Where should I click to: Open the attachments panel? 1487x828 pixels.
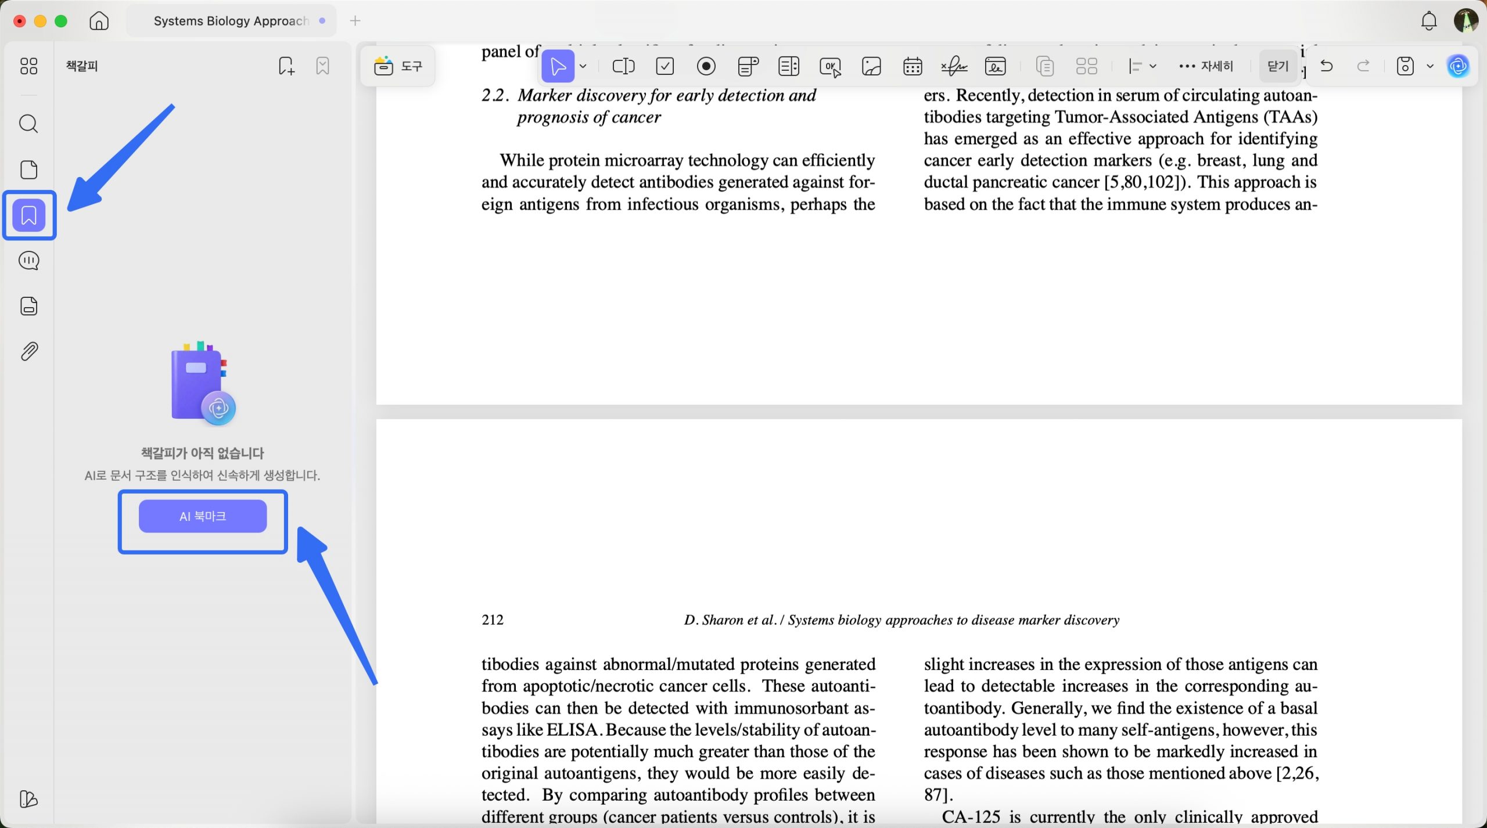coord(28,351)
